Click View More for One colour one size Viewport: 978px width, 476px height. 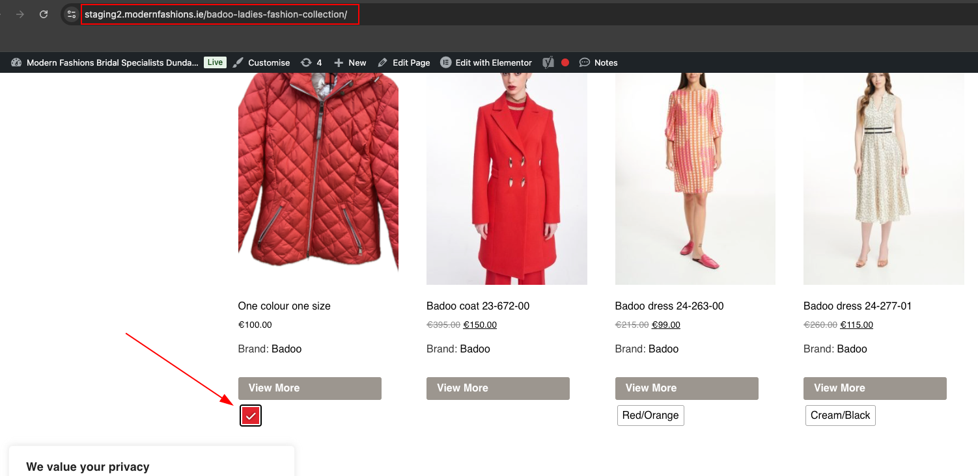pos(310,388)
